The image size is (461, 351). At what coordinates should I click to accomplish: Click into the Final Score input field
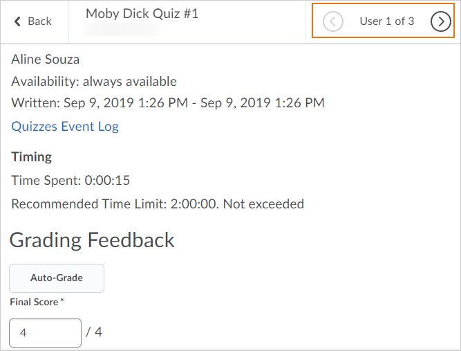(45, 332)
